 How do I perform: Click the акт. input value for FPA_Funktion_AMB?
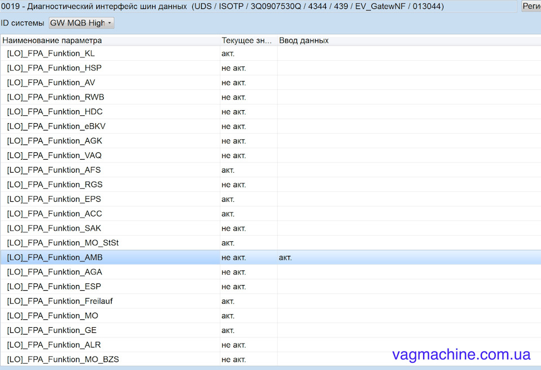(x=285, y=258)
